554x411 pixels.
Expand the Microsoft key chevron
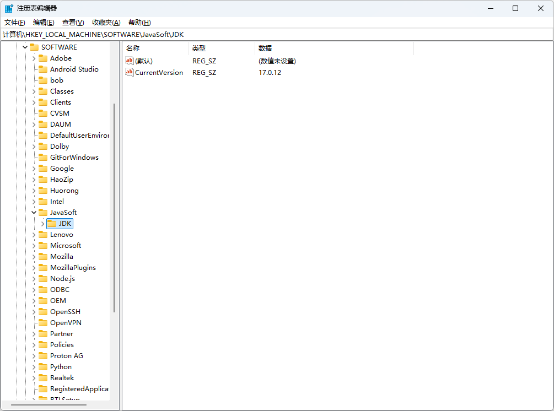pyautogui.click(x=34, y=246)
